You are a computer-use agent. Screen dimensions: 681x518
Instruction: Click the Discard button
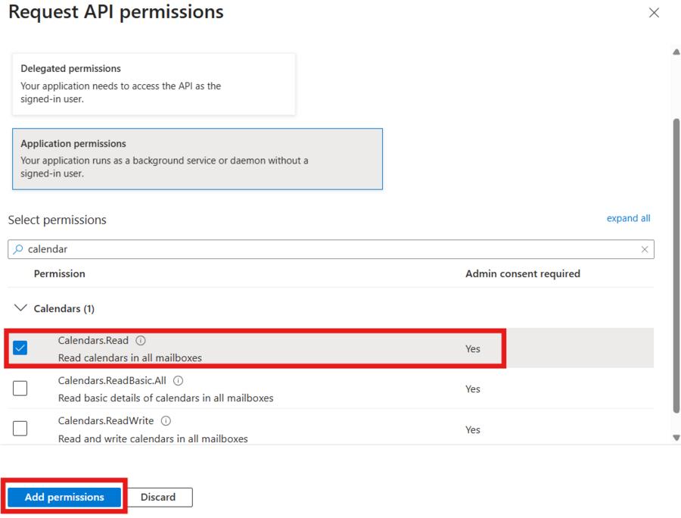pos(158,497)
